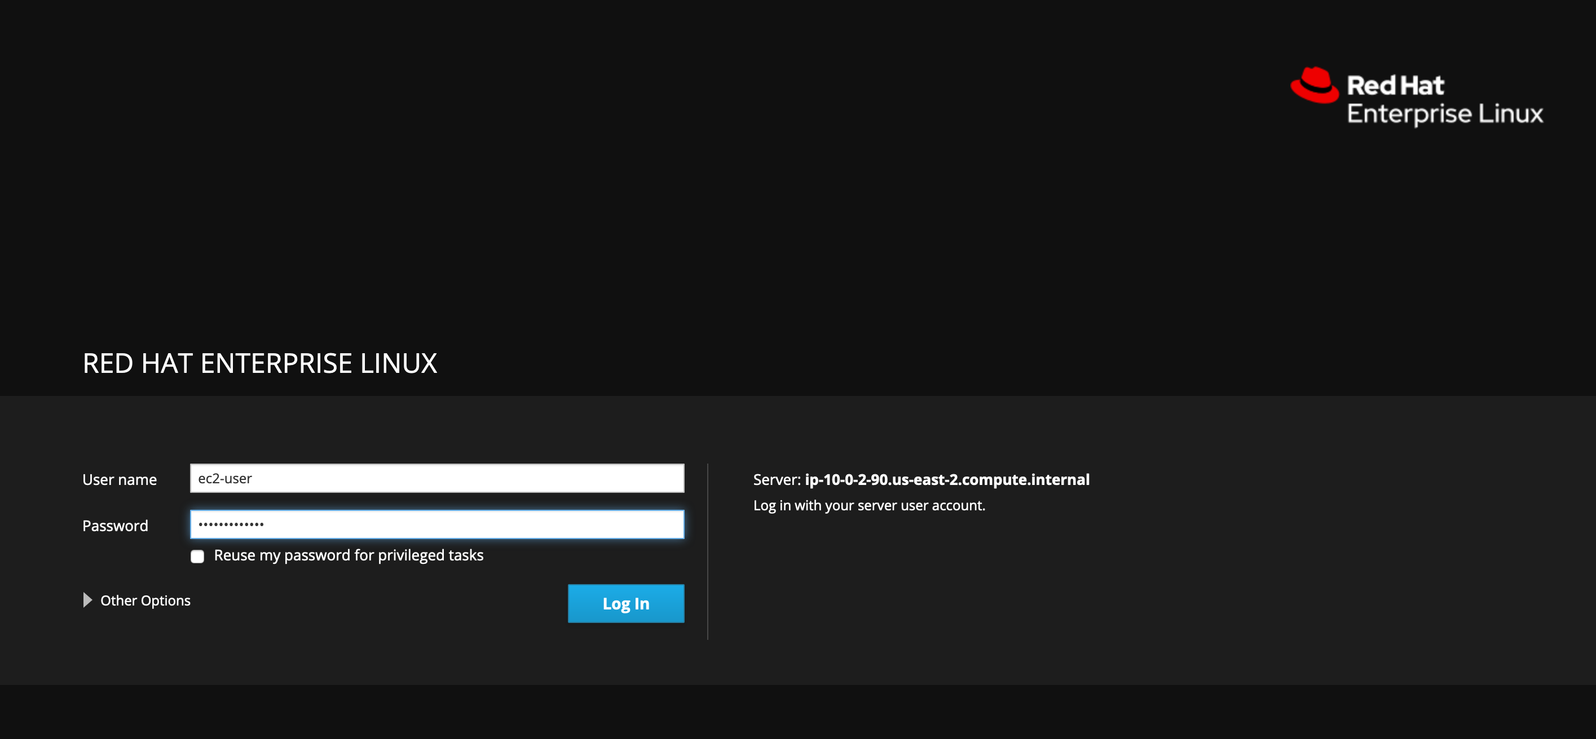Click 'Reuse my password for privileged tasks' label
Screen dimensions: 1596x739
[348, 556]
